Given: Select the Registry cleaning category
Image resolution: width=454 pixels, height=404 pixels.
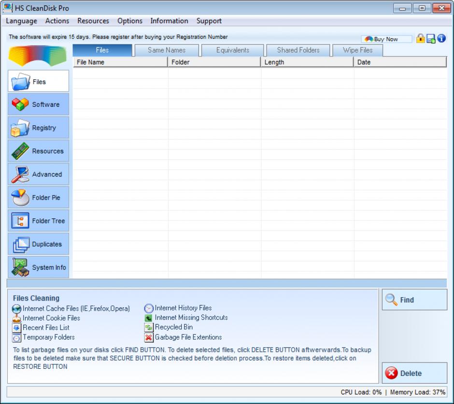Looking at the screenshot, I should pos(39,128).
